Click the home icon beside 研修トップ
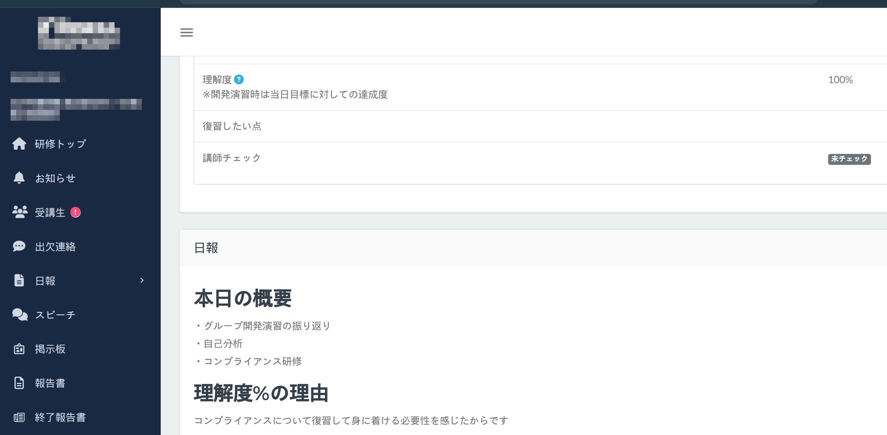The image size is (887, 435). [19, 144]
